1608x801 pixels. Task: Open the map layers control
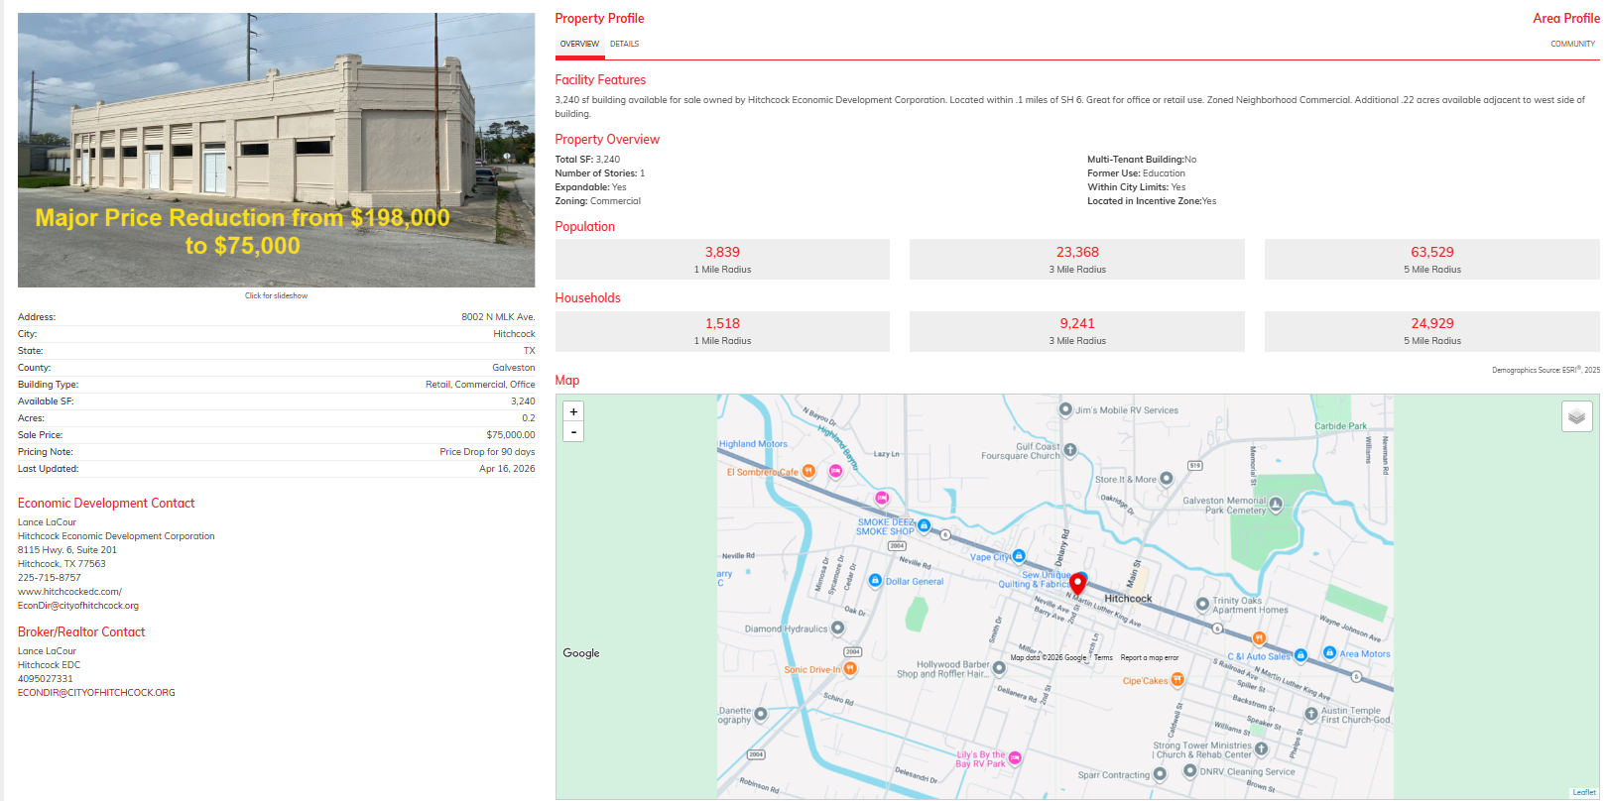(1576, 416)
